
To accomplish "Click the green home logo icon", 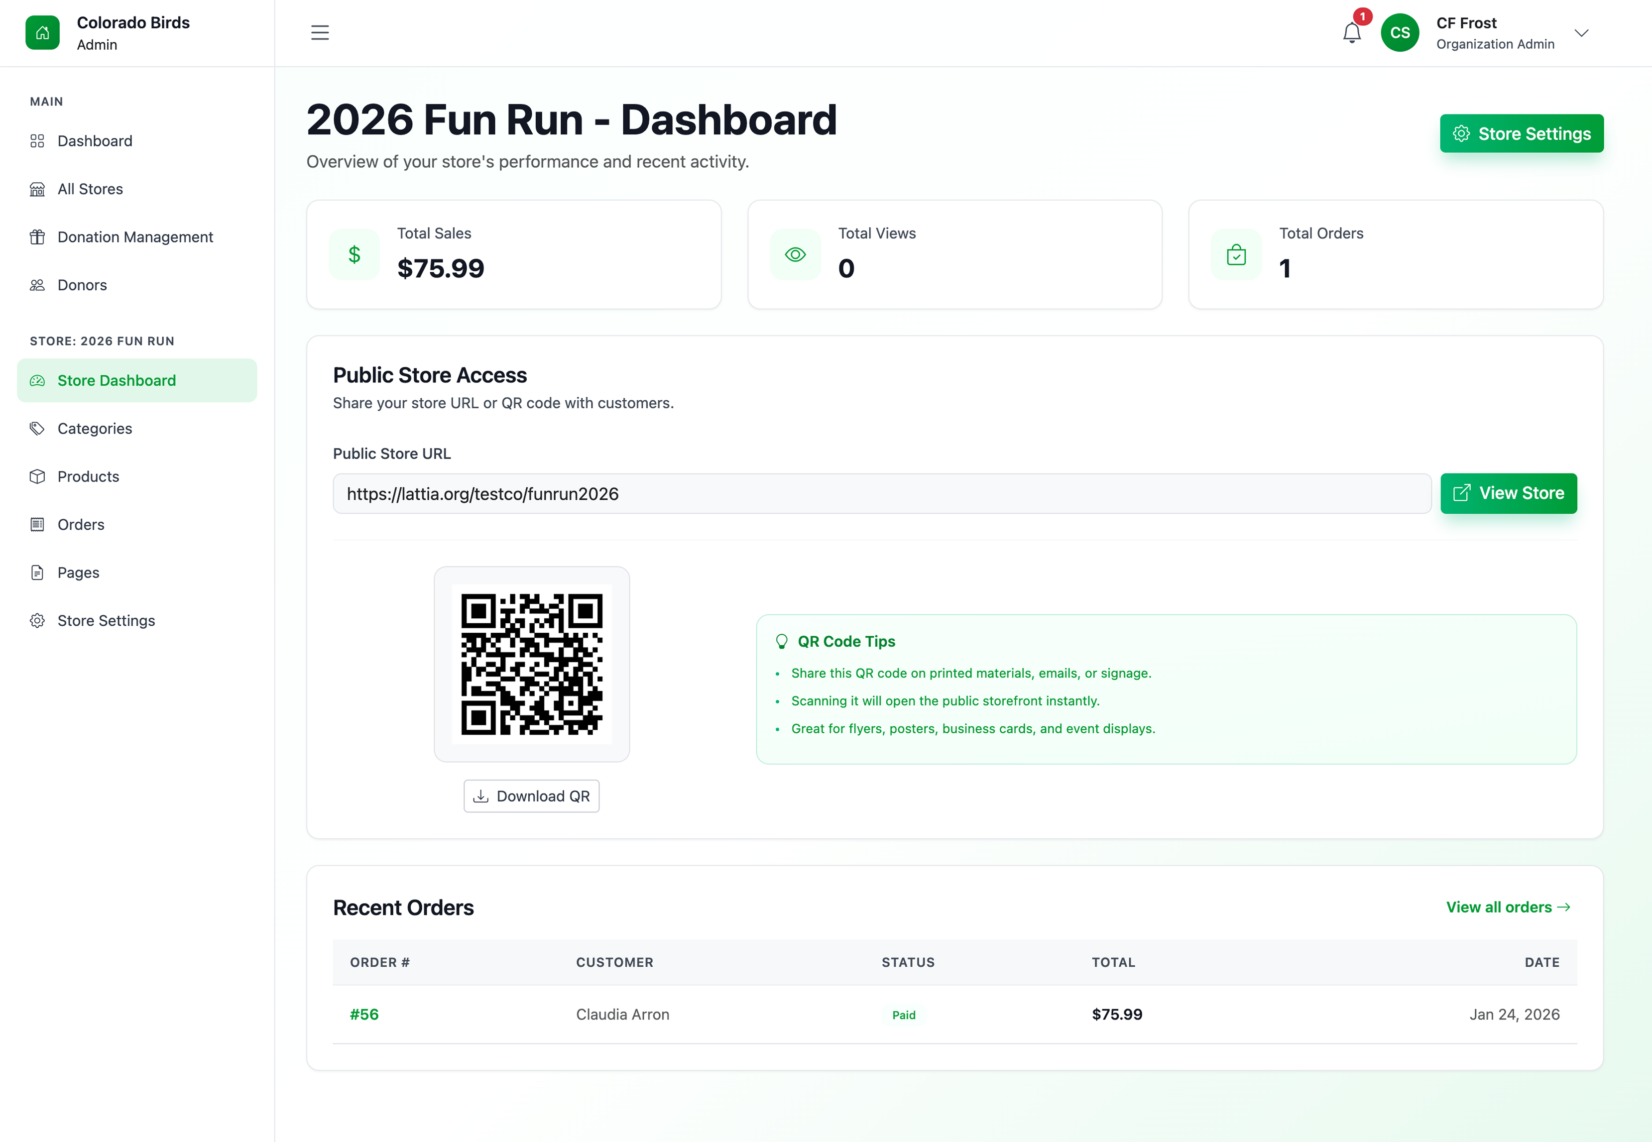I will click(42, 33).
